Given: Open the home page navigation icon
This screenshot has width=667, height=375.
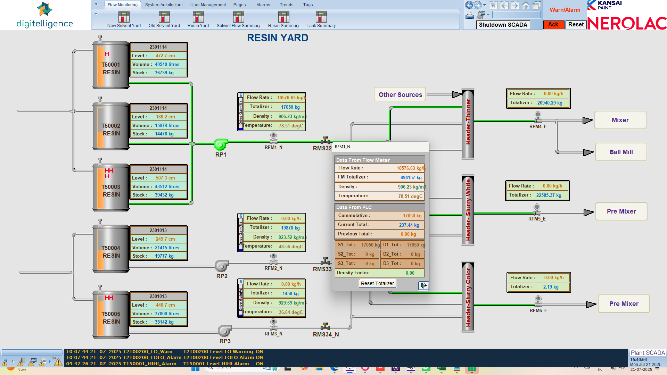Looking at the screenshot, I should pos(525,6).
